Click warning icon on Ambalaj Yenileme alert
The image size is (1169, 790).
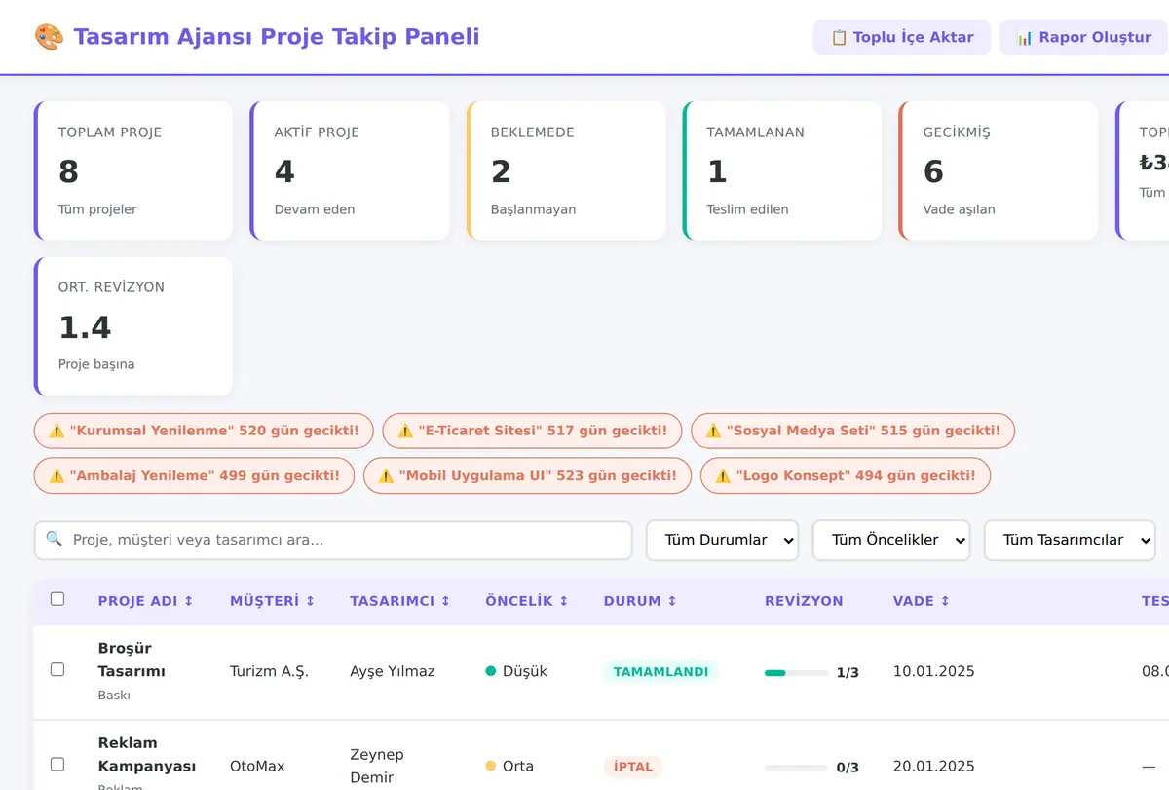[57, 476]
